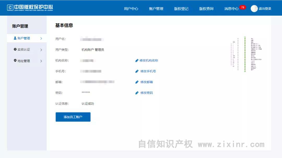Expand the 账户管理 sidebar chevron
Viewport: 282px width, 158px height.
tap(41, 38)
